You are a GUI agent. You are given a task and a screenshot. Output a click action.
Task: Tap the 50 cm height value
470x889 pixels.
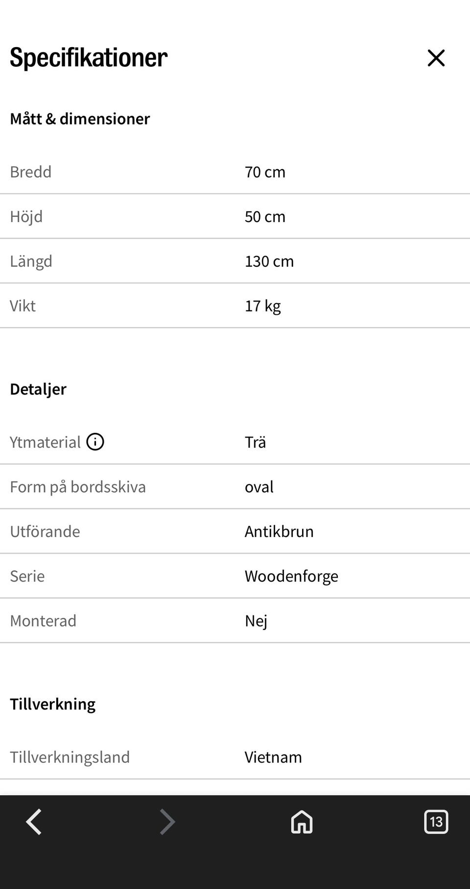tap(265, 216)
